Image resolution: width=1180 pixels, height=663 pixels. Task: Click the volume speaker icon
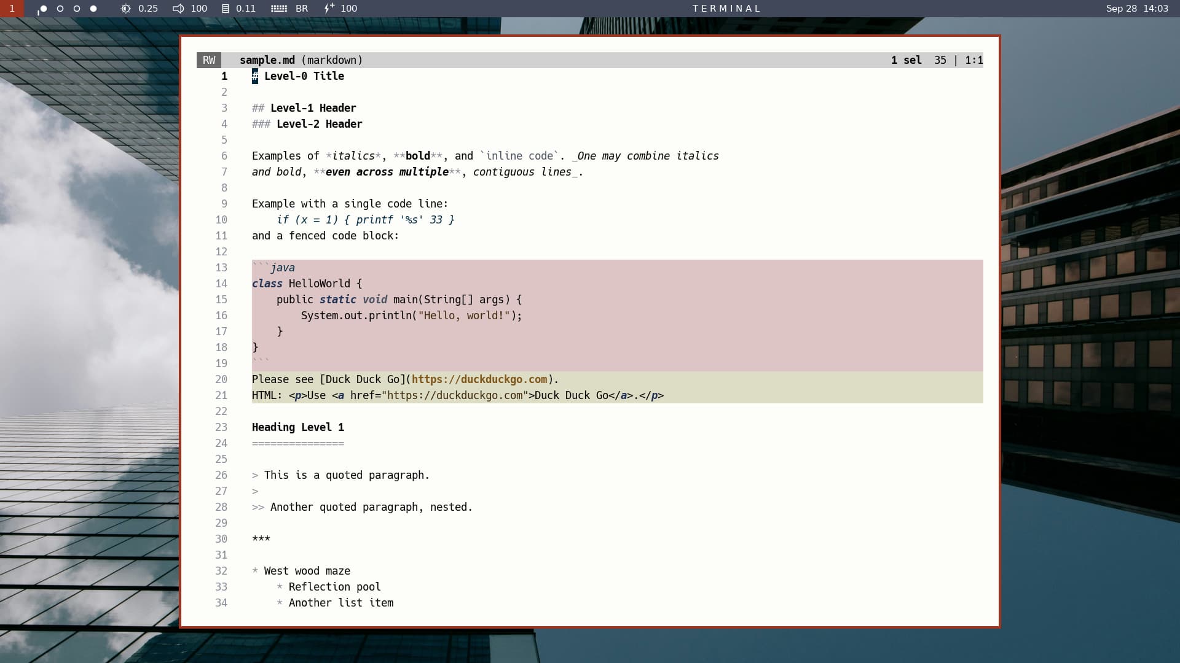pos(178,9)
